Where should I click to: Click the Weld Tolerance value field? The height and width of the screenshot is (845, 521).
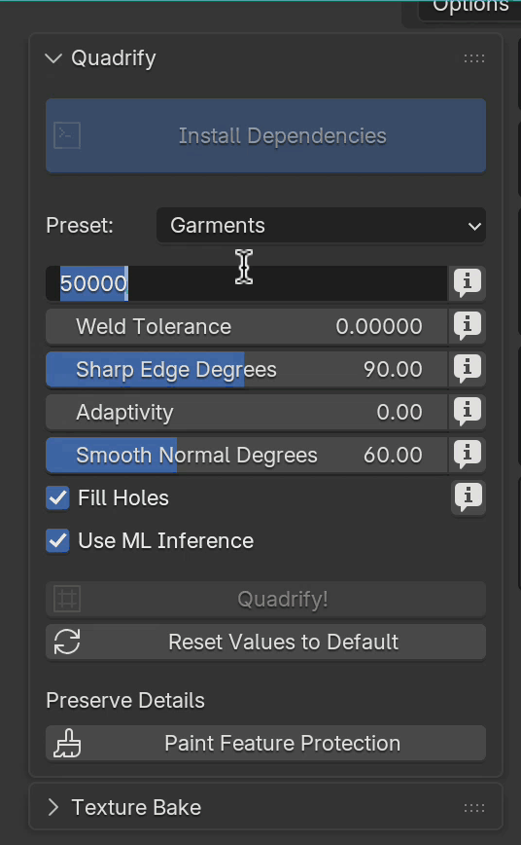coord(247,326)
